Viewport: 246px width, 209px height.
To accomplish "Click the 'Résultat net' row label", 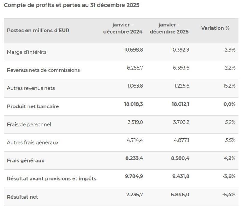I will click(x=22, y=197).
